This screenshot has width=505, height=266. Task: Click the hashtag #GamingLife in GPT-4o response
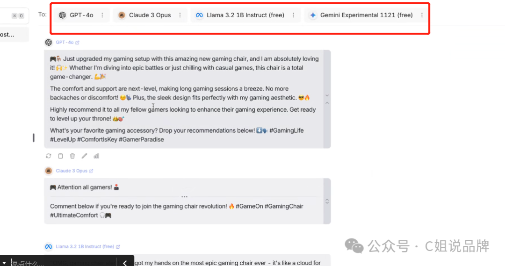(286, 130)
